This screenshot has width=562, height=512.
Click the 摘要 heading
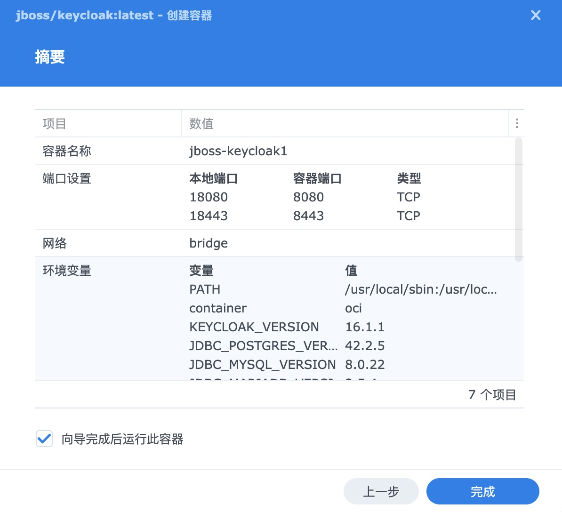pyautogui.click(x=50, y=56)
